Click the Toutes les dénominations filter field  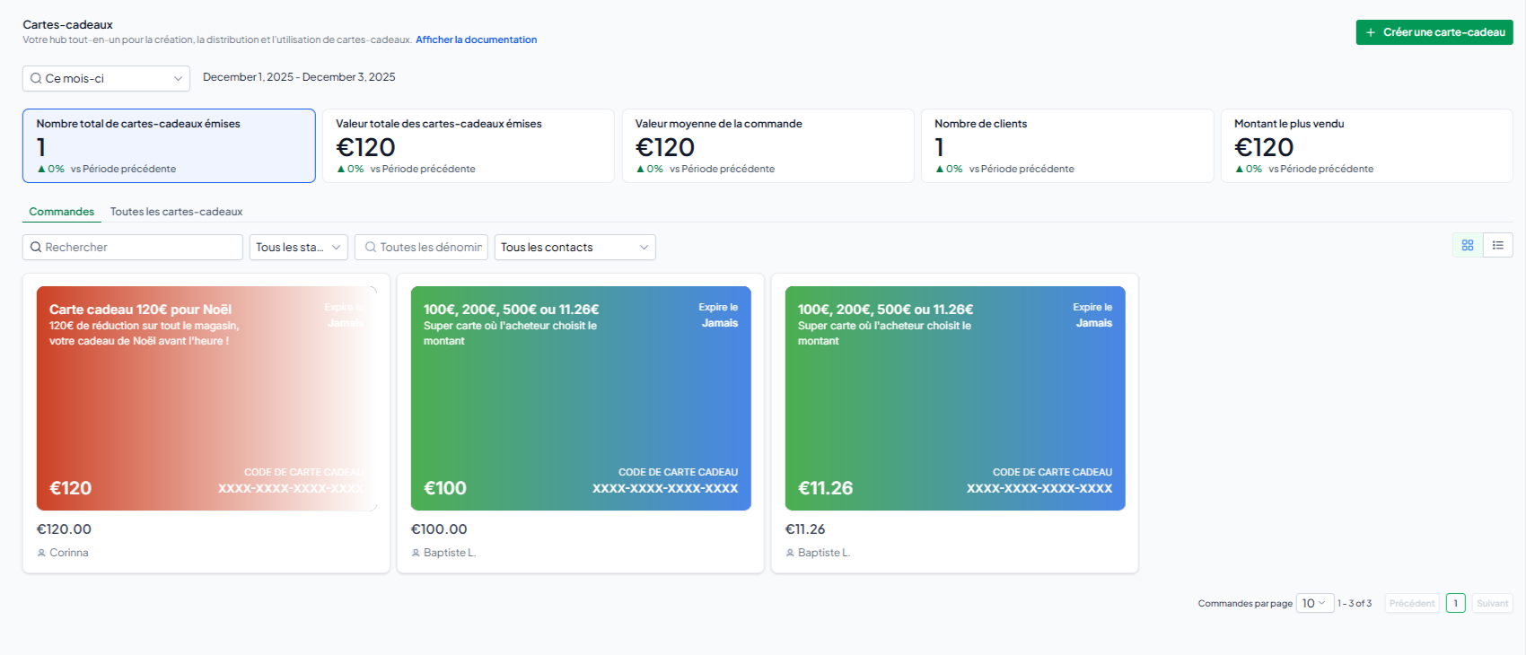[x=421, y=247]
